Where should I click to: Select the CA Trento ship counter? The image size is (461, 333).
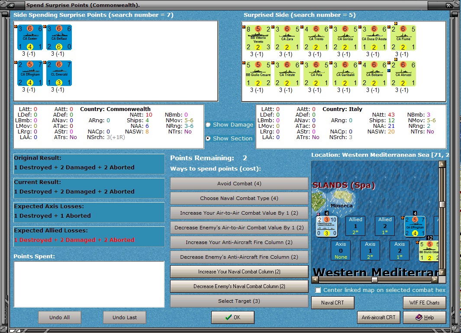pyautogui.click(x=316, y=38)
